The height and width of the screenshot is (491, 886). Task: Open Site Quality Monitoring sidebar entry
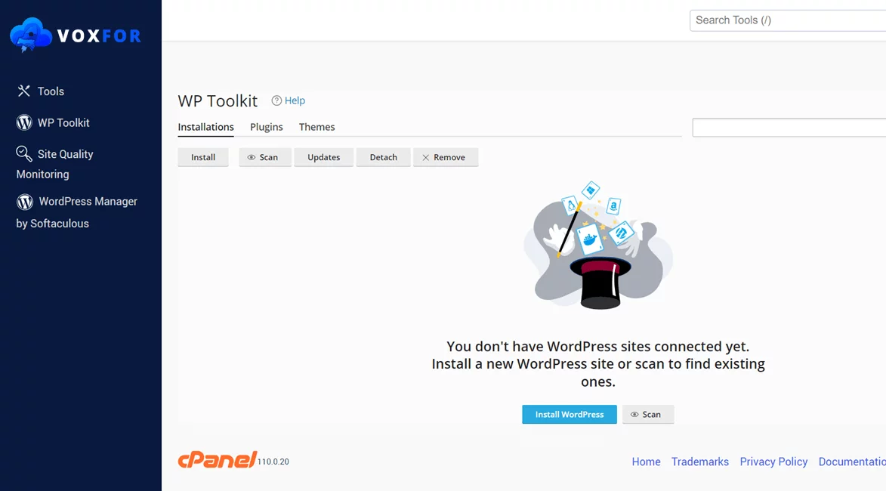click(x=55, y=164)
